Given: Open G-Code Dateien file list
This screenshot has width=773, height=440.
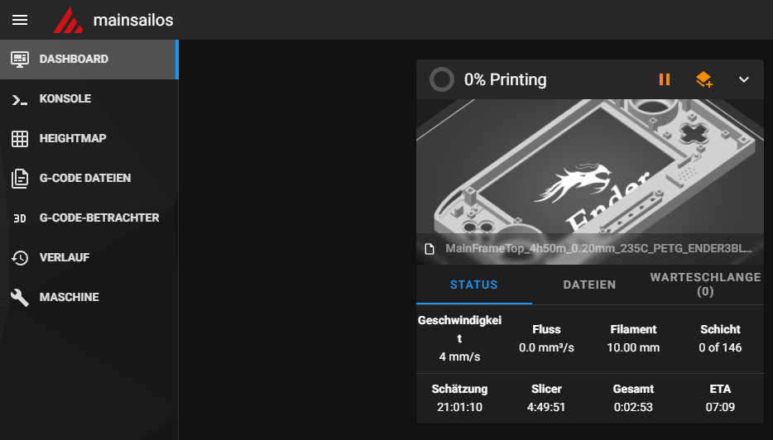Looking at the screenshot, I should tap(89, 178).
